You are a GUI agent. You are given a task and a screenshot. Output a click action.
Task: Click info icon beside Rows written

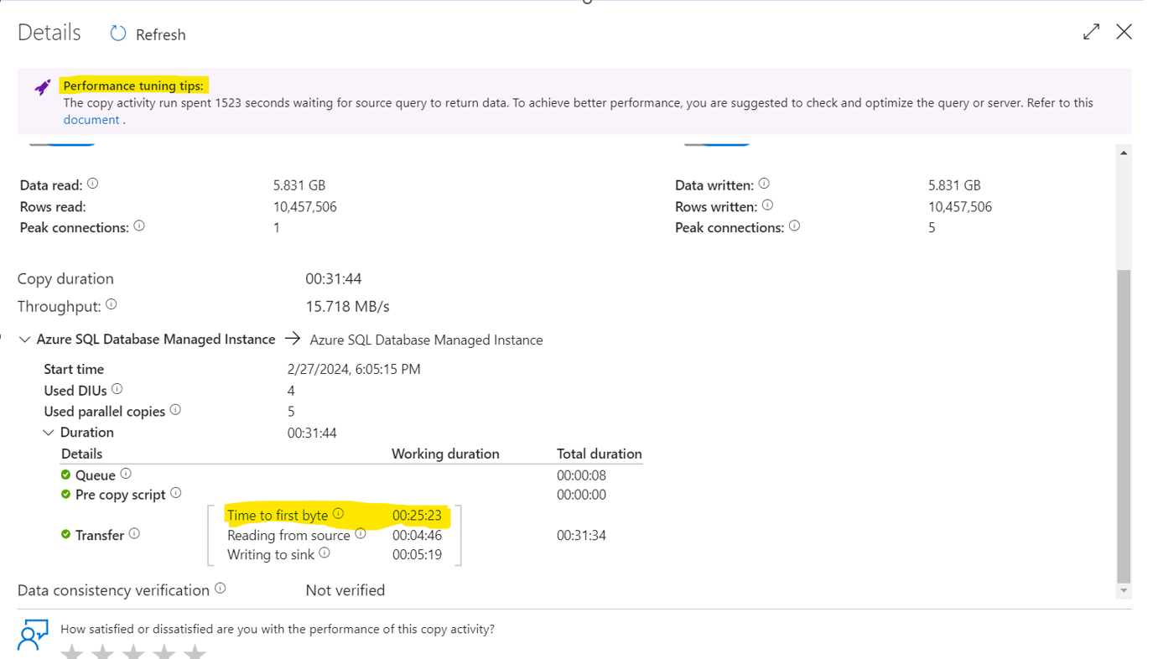coord(767,205)
